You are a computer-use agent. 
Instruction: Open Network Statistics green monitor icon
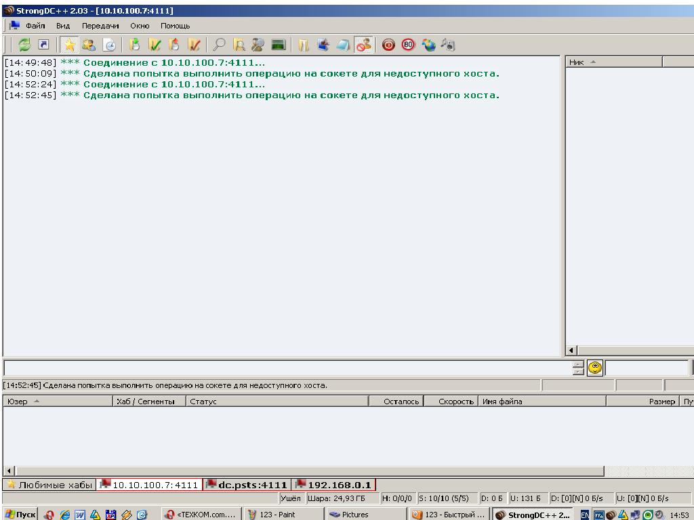tap(278, 45)
